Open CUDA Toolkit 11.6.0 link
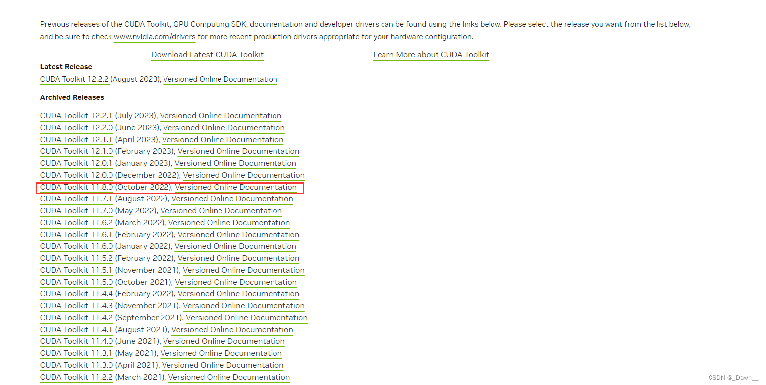This screenshot has height=385, width=766. tap(76, 246)
